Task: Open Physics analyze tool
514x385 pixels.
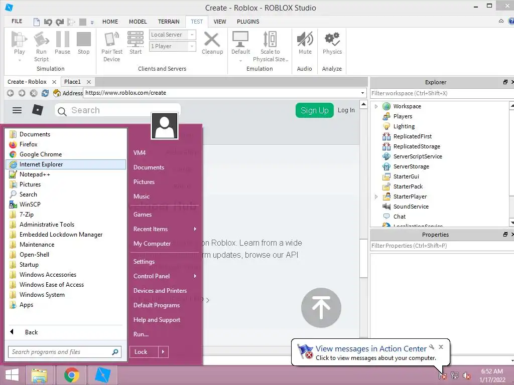Action: coord(332,39)
